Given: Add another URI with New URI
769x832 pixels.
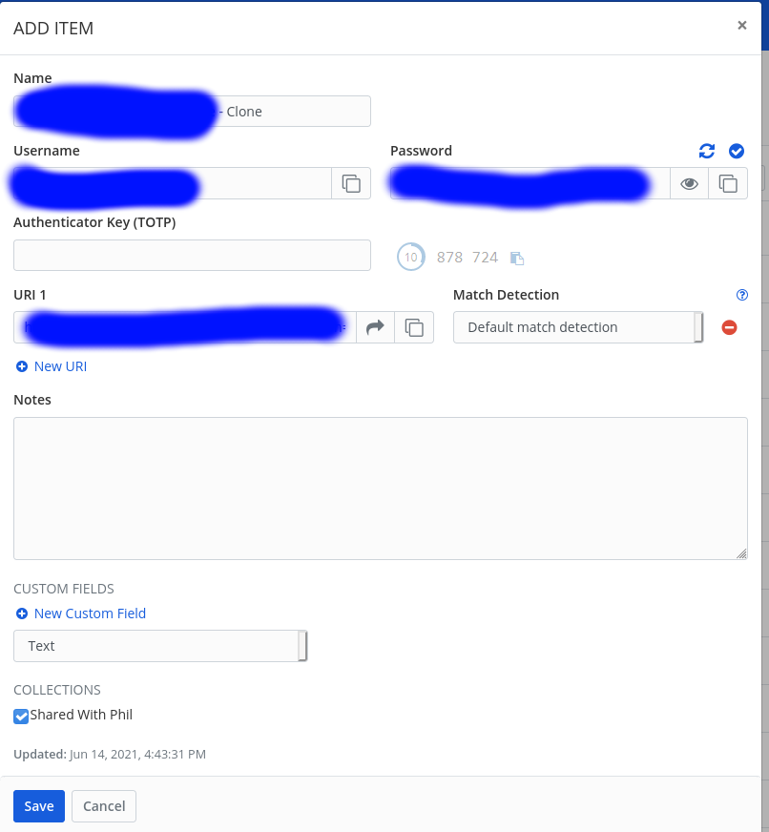Looking at the screenshot, I should (x=51, y=366).
